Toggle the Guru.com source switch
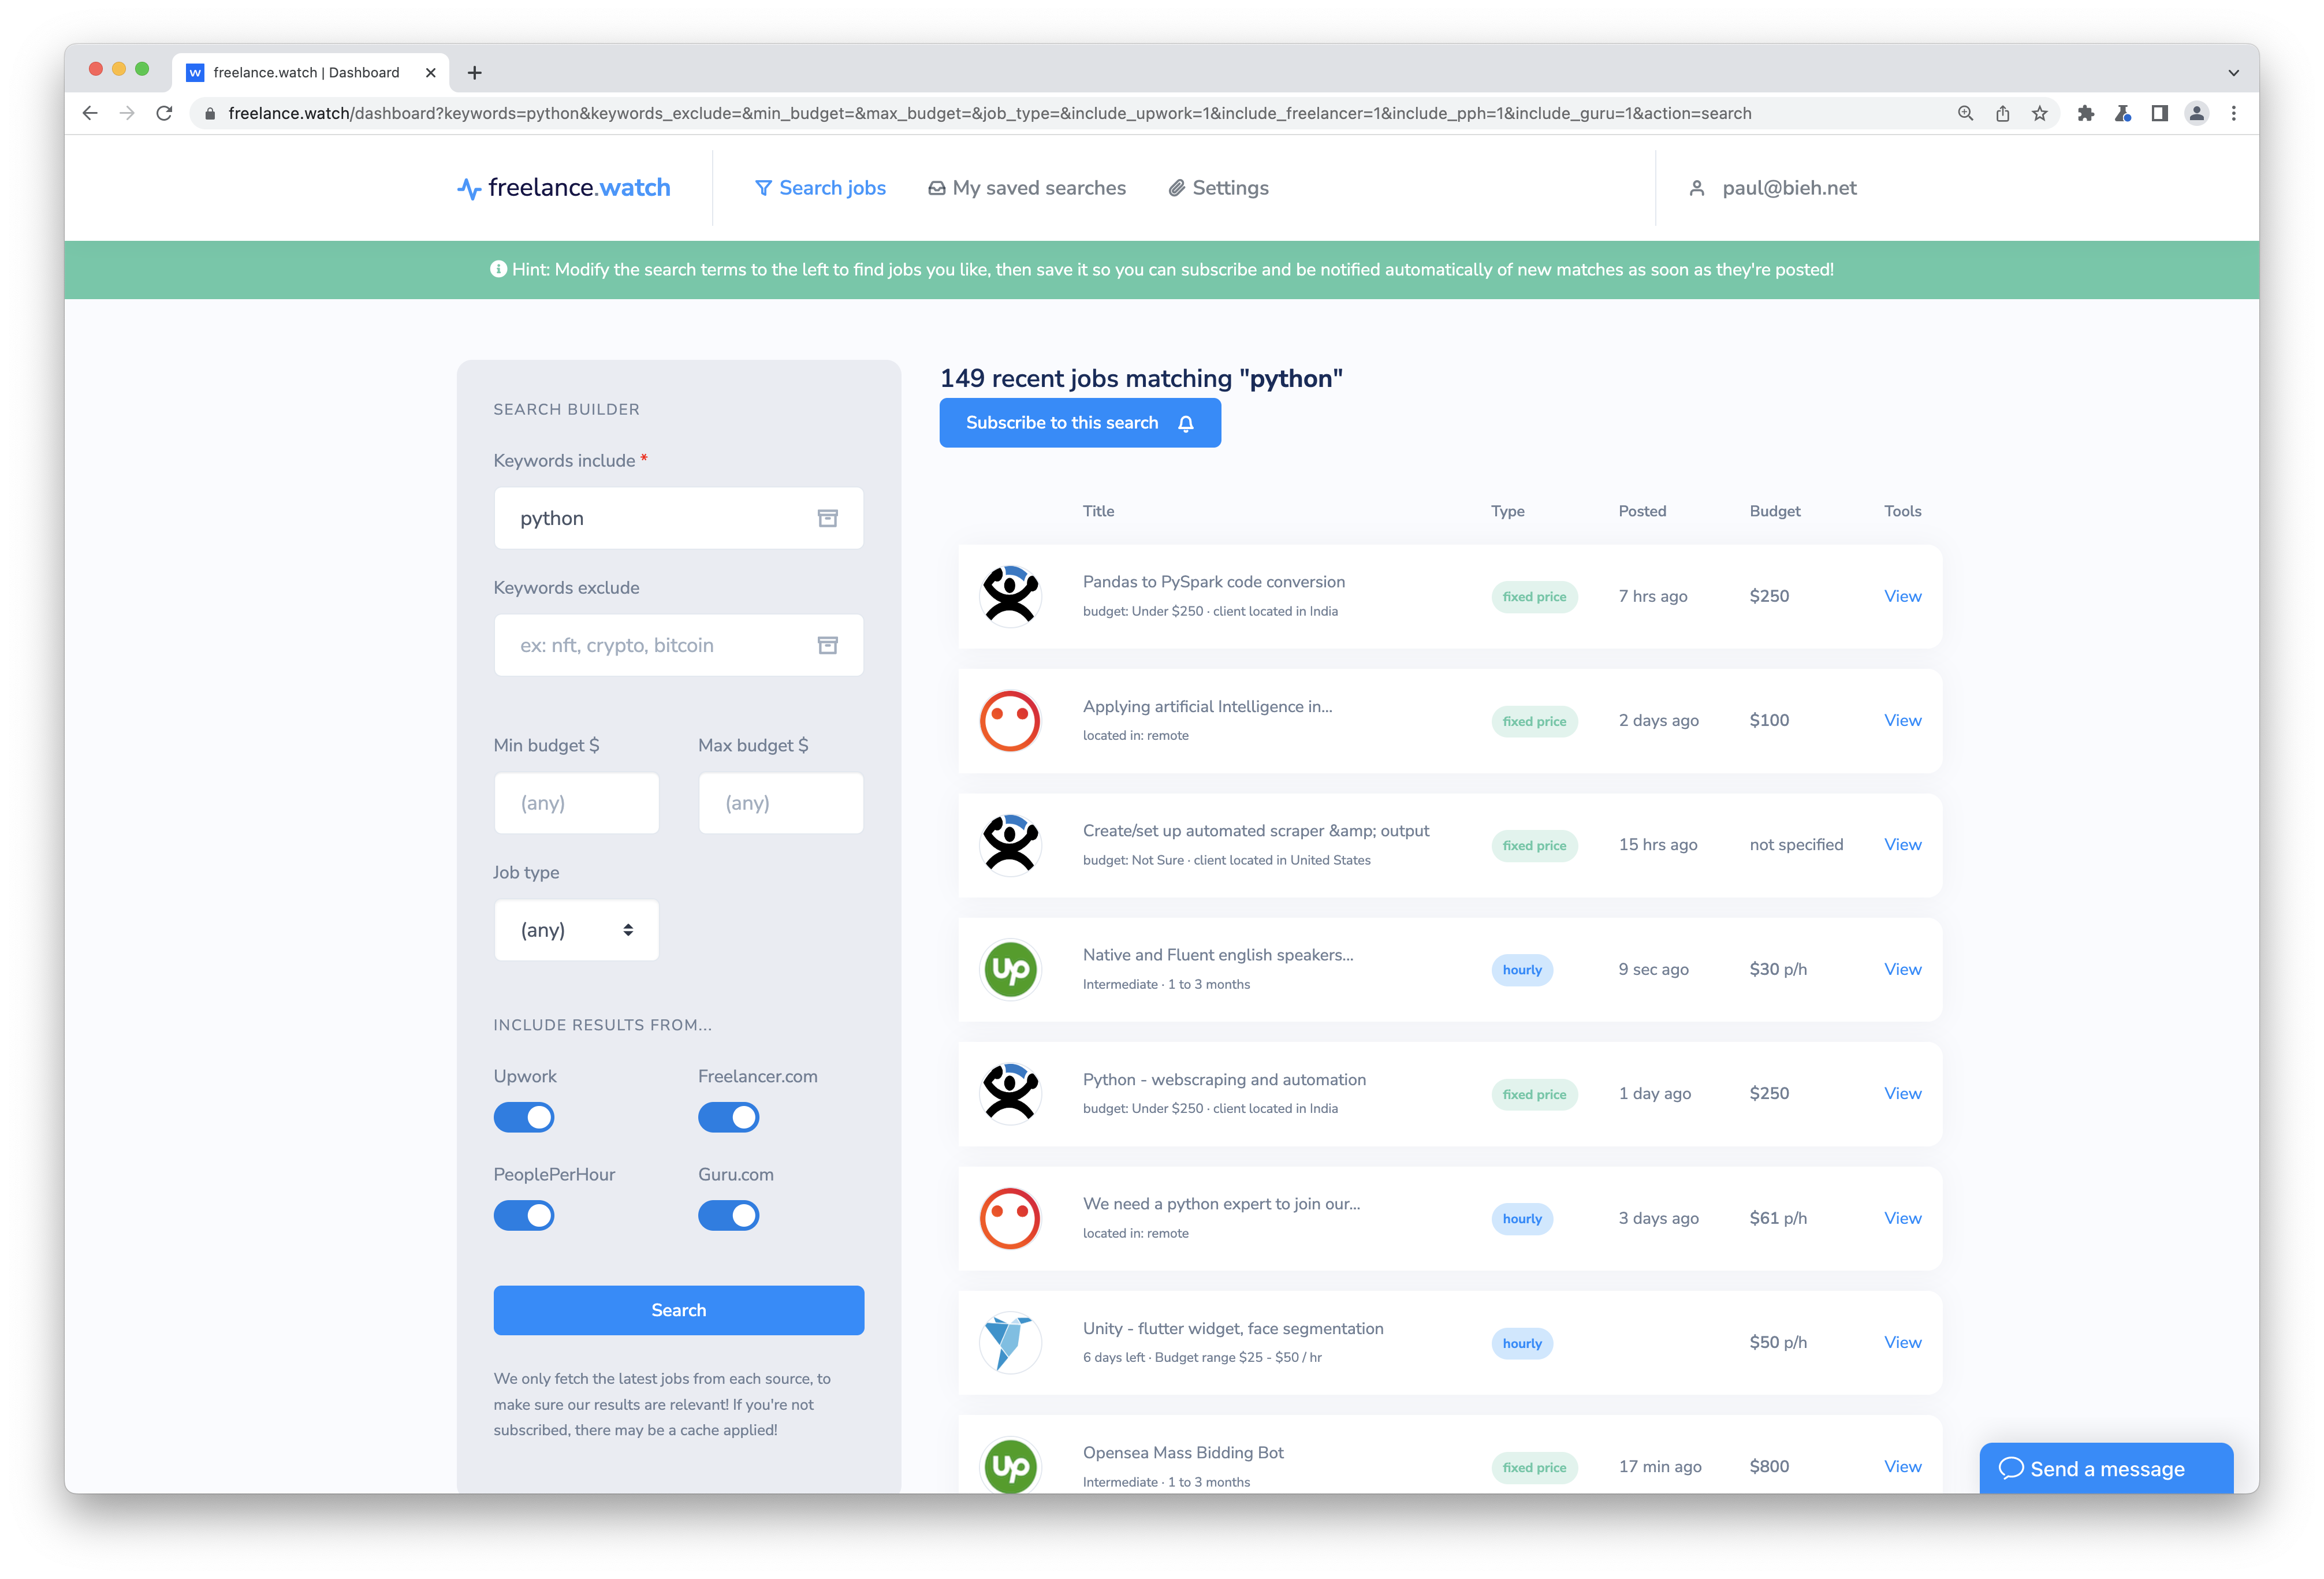The width and height of the screenshot is (2324, 1579). (x=728, y=1215)
